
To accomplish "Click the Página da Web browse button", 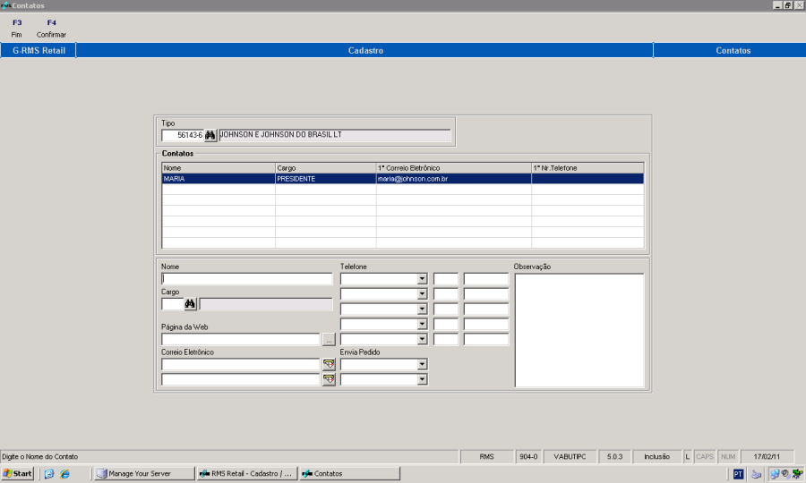I will (x=329, y=340).
